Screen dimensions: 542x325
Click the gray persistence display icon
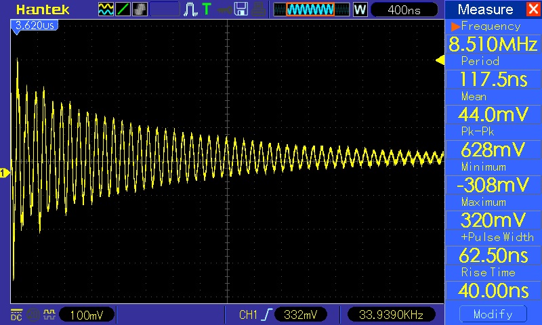click(x=140, y=9)
